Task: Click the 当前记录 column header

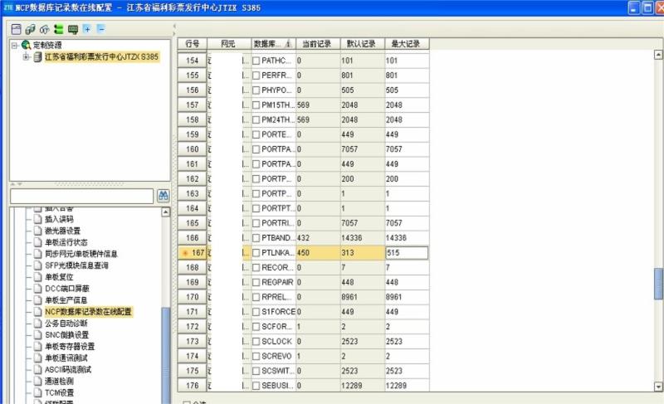Action: click(317, 43)
